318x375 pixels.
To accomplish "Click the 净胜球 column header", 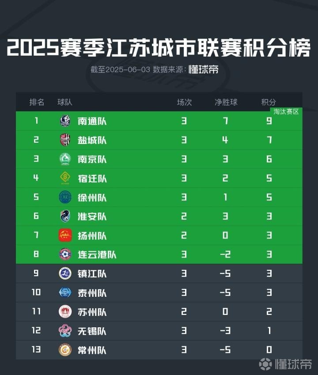I will [226, 102].
